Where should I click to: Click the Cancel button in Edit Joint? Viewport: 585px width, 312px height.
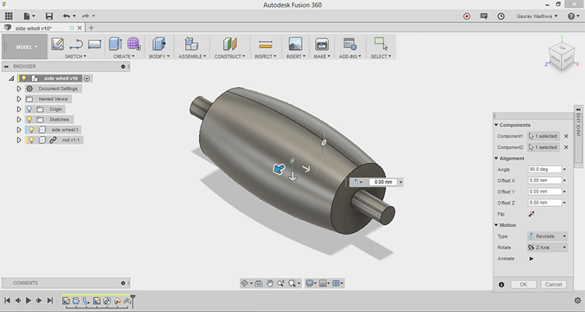pos(554,284)
